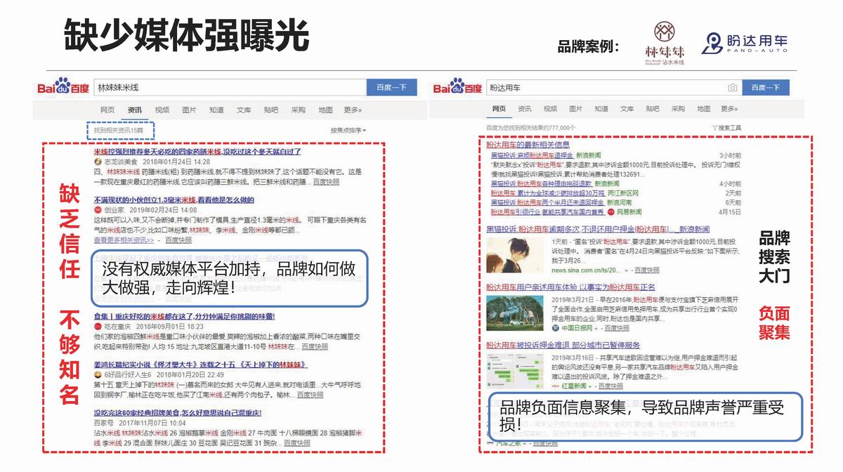The height and width of the screenshot is (472, 843).
Task: Click the anime thumbnail in 黑猫投诉 result
Action: coord(515,256)
